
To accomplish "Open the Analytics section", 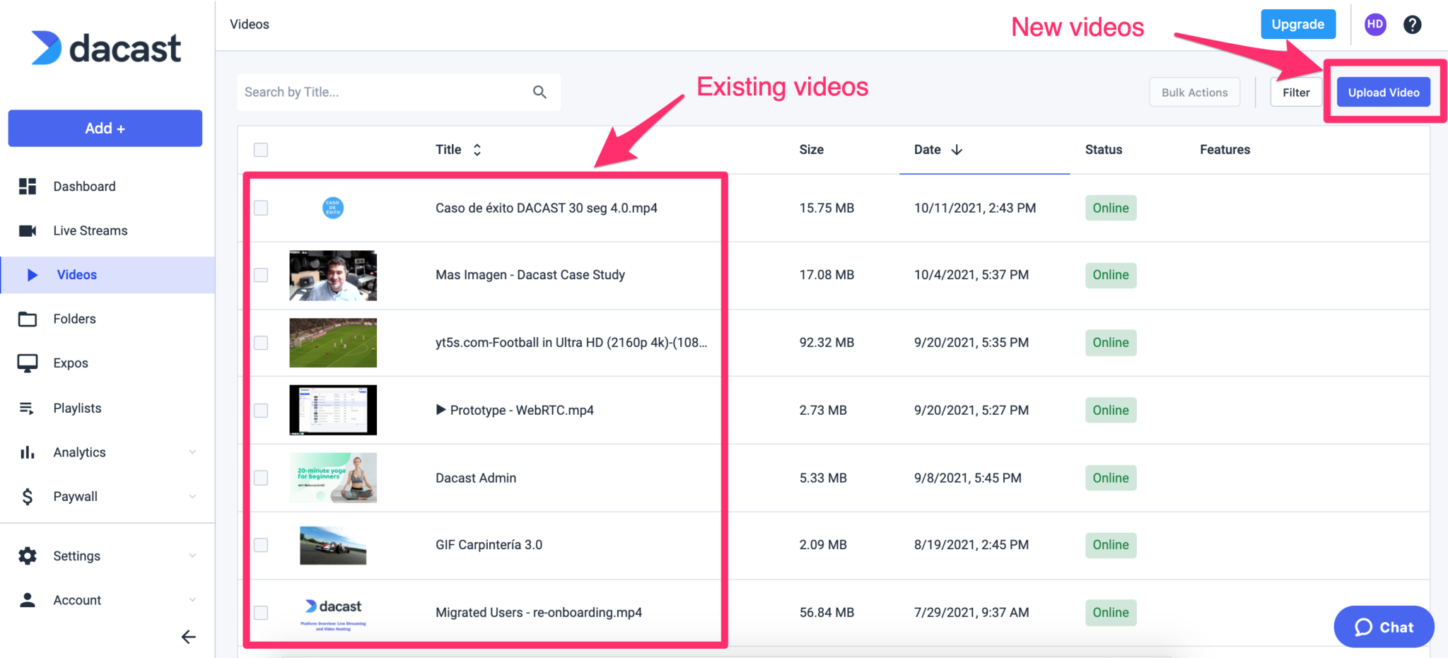I will 78,452.
